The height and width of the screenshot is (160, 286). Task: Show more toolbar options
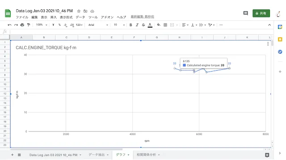coord(221,25)
